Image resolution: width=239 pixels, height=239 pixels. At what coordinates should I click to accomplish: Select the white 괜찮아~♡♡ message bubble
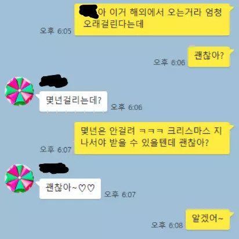(x=69, y=188)
